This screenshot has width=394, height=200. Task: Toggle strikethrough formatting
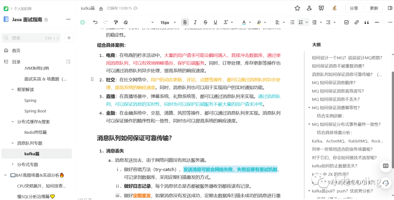click(x=205, y=22)
